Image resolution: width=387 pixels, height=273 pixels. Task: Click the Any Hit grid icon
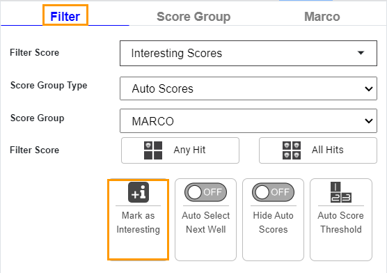click(x=153, y=150)
